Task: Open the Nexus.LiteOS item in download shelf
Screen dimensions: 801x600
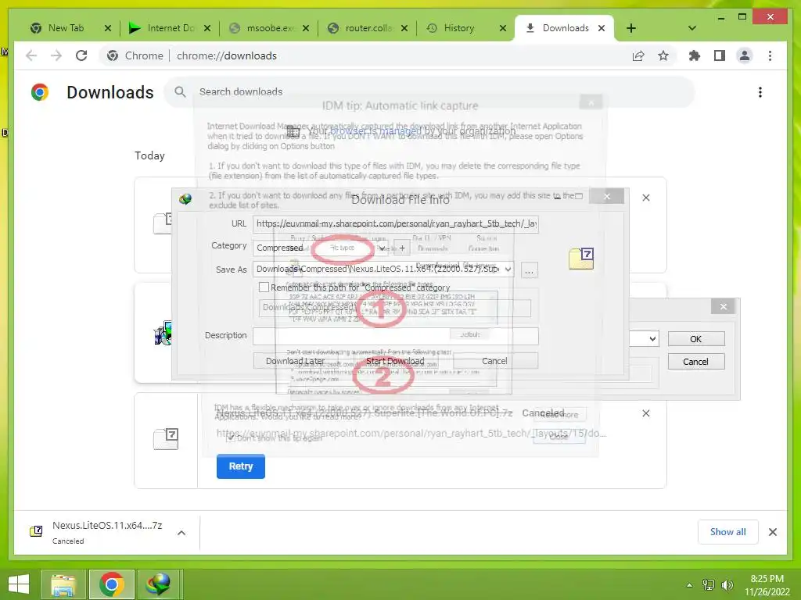Action: 96,532
